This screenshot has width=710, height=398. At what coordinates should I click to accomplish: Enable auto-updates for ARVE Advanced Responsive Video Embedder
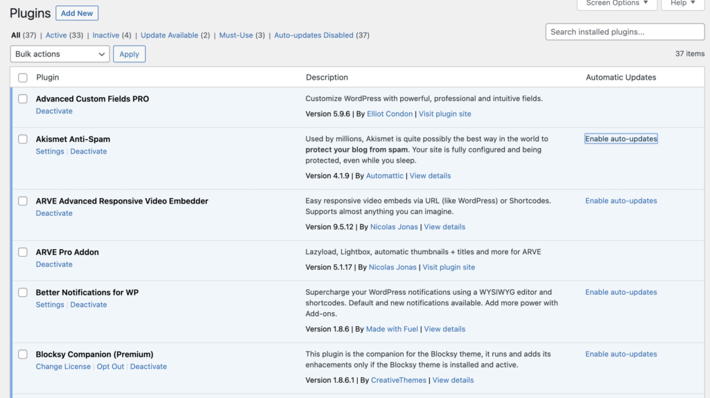click(621, 200)
